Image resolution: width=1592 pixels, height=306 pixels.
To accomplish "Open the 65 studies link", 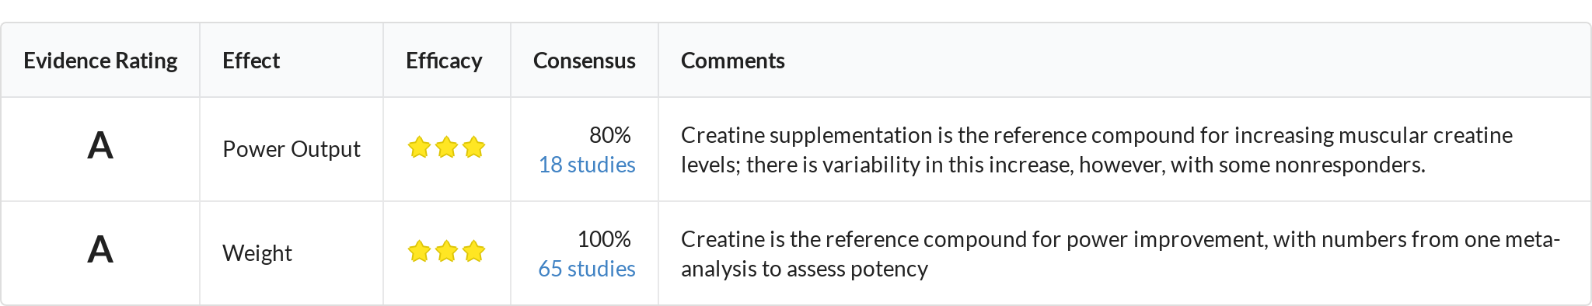I will pyautogui.click(x=587, y=269).
